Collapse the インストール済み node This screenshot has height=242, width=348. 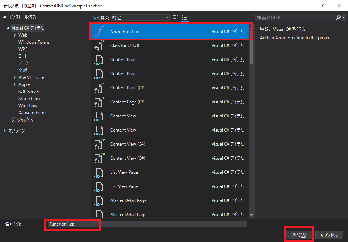click(x=5, y=17)
